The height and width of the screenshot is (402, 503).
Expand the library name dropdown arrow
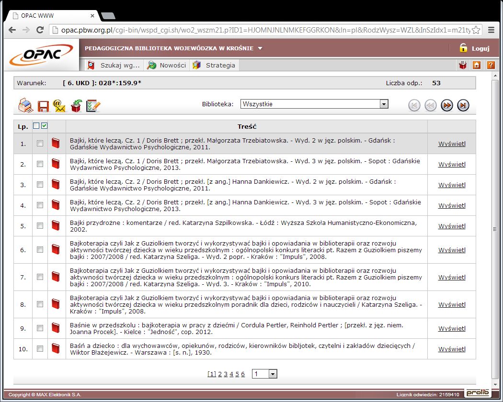pyautogui.click(x=260, y=48)
